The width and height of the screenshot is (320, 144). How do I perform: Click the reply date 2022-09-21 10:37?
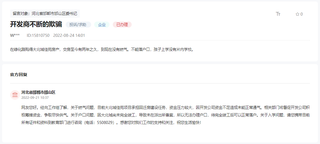pyautogui.click(x=35, y=98)
